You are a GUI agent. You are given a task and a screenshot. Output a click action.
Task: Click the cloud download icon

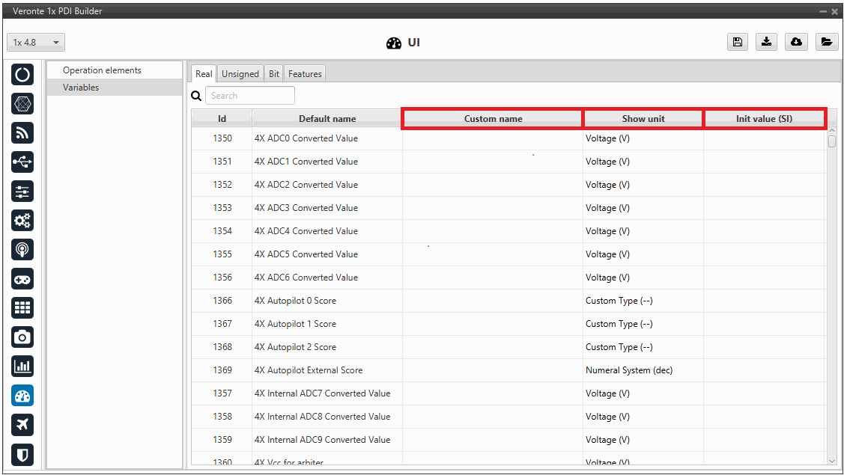[796, 42]
